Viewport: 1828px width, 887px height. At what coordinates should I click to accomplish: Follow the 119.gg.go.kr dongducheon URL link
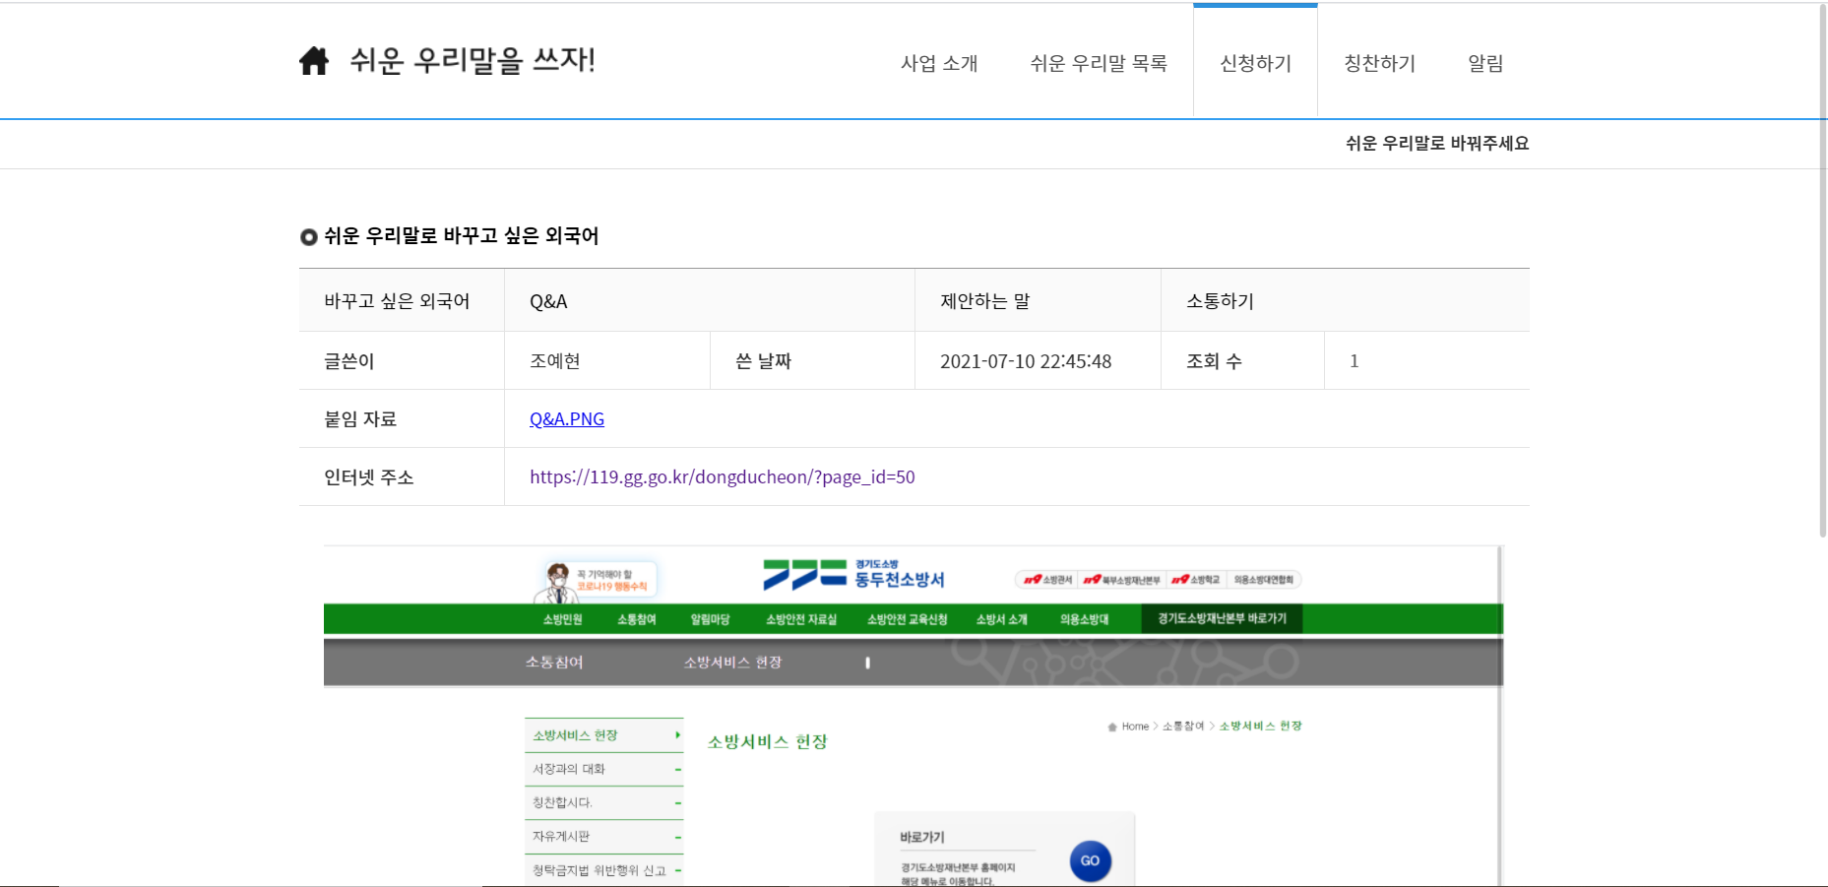(722, 477)
